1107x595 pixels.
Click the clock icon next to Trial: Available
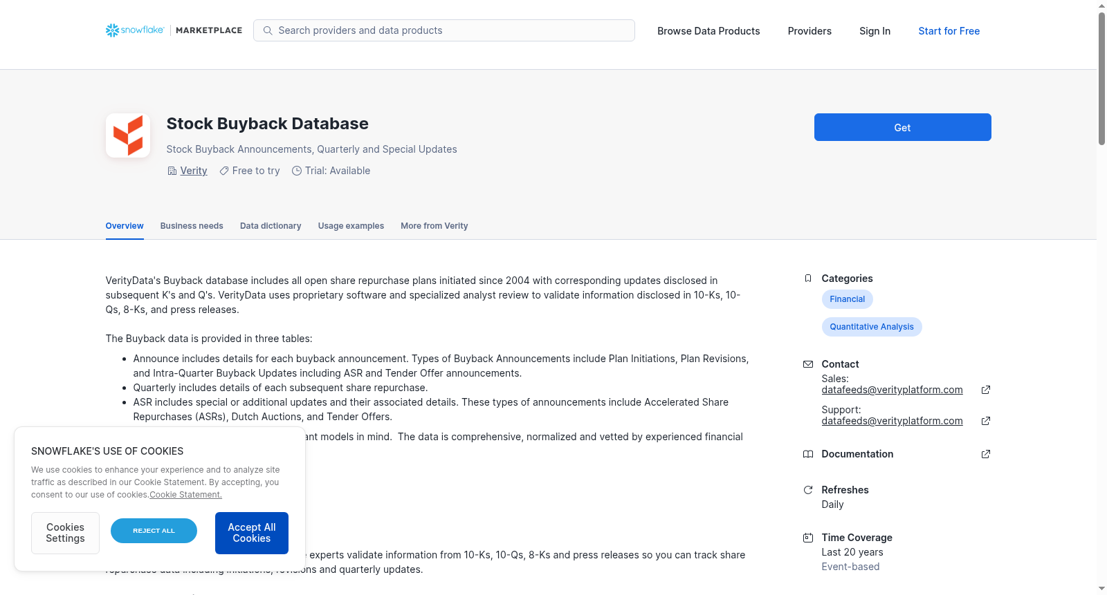point(297,171)
